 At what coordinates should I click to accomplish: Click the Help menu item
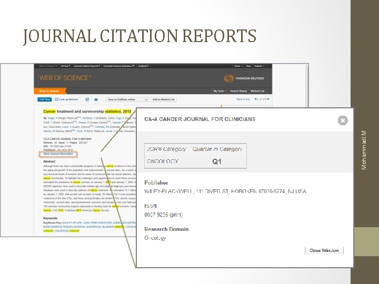tap(248, 66)
